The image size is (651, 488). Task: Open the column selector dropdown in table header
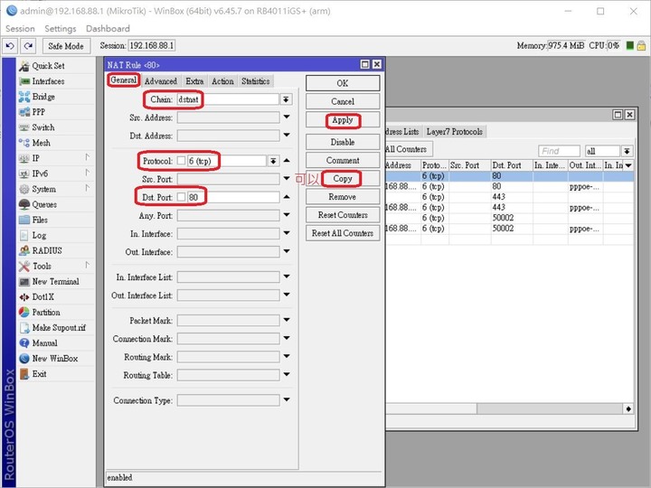pos(628,165)
